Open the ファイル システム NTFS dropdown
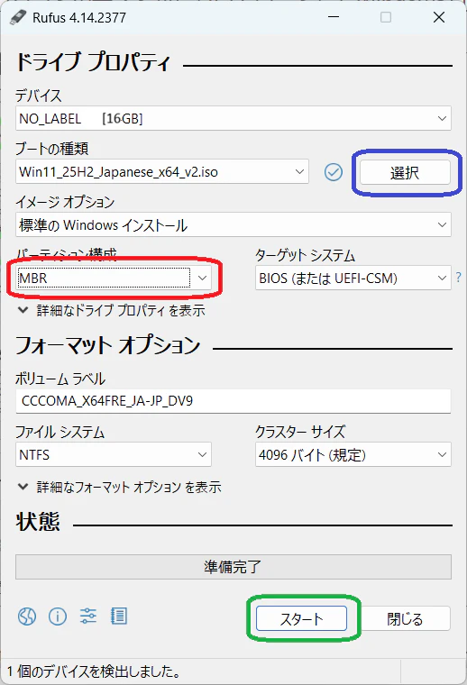 114,454
